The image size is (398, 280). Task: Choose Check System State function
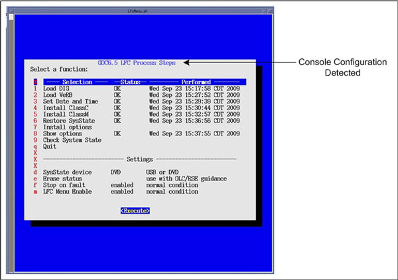[x=72, y=140]
